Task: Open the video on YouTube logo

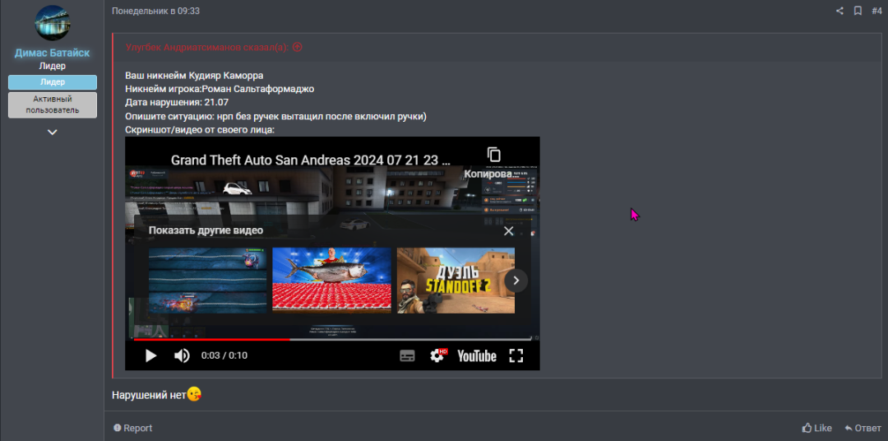Action: (477, 356)
